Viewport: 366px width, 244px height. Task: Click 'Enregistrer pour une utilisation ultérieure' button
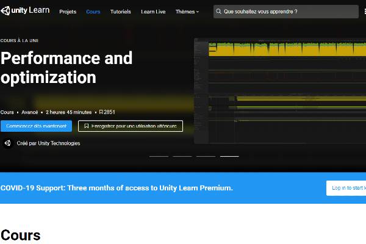130,126
